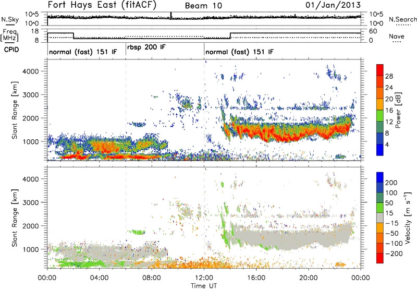Screen dimensions: 417x289
Task: Click the power panel 'Slant Range [km]' label
Action: tap(15, 110)
